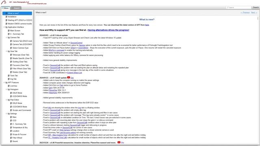Viewport: 260px width, 146px height.
Task: Click the YouTube icon beside v4.41 Small update
Action: (69, 77)
